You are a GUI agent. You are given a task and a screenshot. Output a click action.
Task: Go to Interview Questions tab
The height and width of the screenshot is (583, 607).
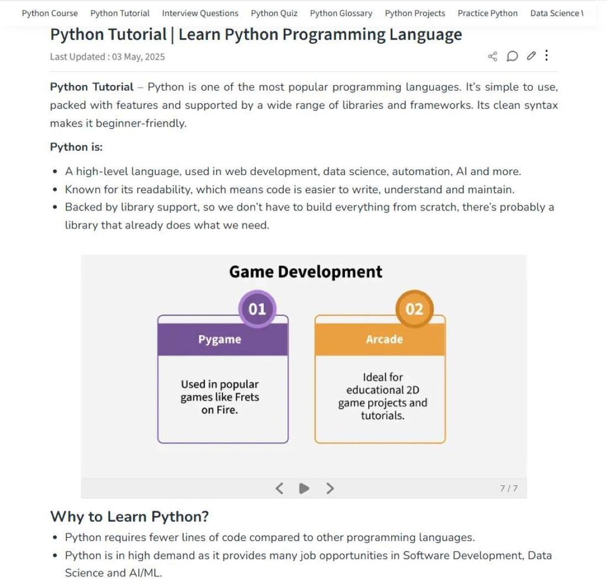[x=200, y=13]
